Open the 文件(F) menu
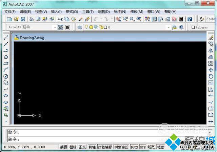The width and height of the screenshot is (217, 152). pos(10,12)
